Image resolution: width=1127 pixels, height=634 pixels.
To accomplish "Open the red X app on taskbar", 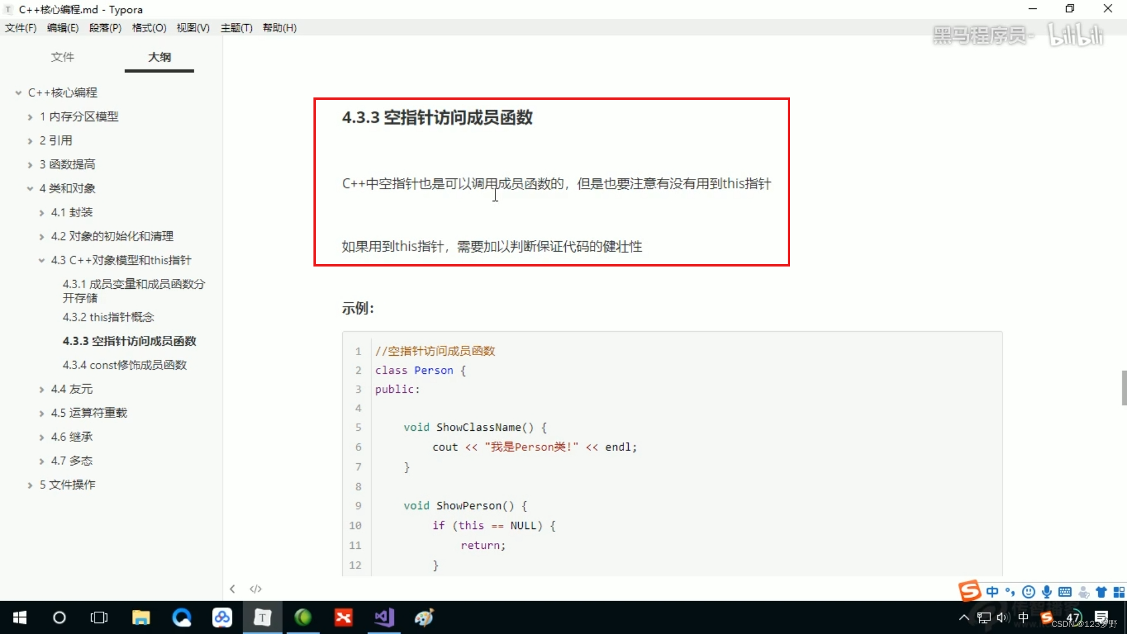I will pyautogui.click(x=343, y=618).
